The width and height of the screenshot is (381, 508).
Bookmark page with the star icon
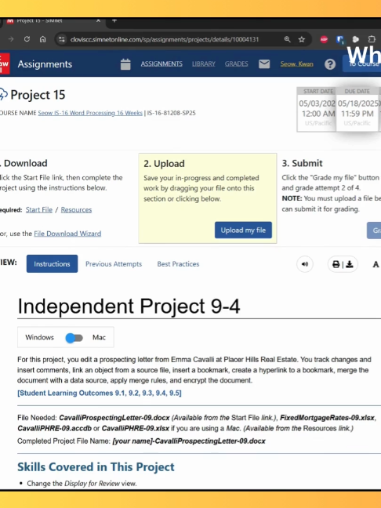tap(302, 39)
